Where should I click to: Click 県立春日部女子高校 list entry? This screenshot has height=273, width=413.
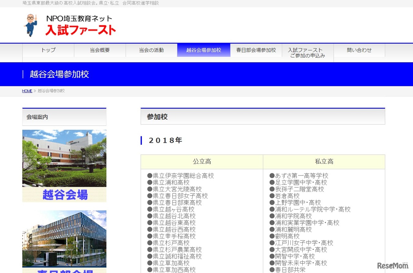point(180,196)
